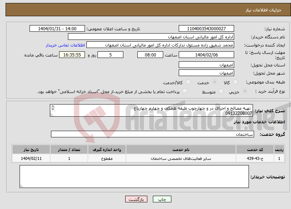Image resolution: width=291 pixels, height=209 pixels.
Task: Click the remaining days field showing 5
Action: 110,55
